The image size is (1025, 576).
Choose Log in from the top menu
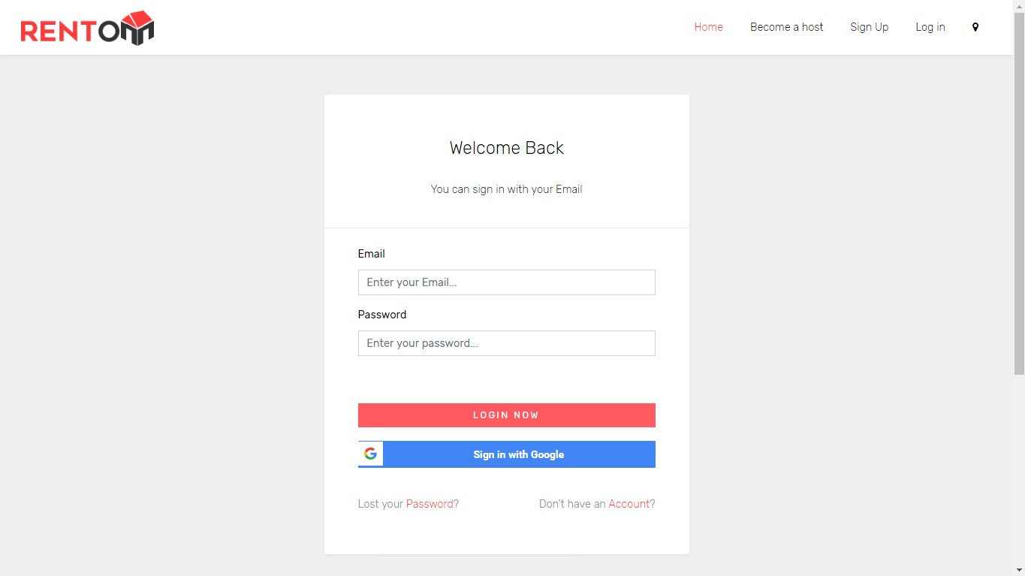coord(930,27)
